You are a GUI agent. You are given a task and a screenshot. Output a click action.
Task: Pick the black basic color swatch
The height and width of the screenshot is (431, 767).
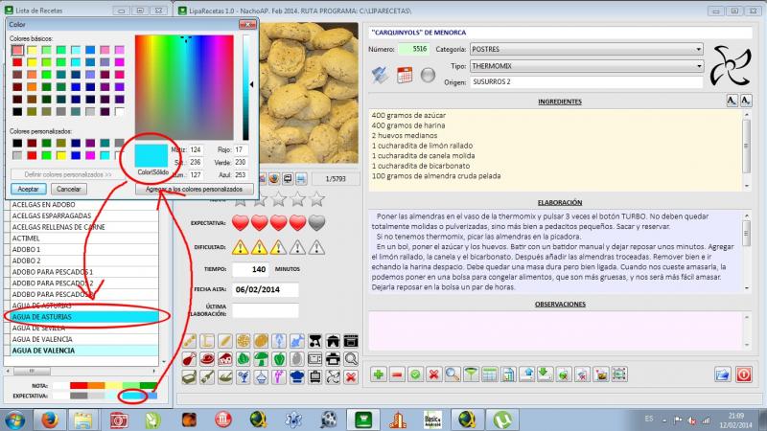(x=17, y=111)
